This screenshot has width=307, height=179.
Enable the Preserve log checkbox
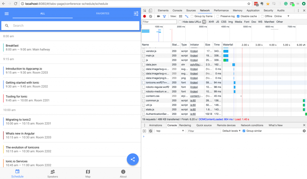[218, 16]
